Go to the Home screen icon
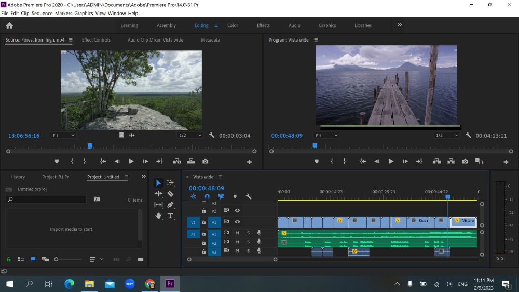Image resolution: width=519 pixels, height=292 pixels. [9, 25]
